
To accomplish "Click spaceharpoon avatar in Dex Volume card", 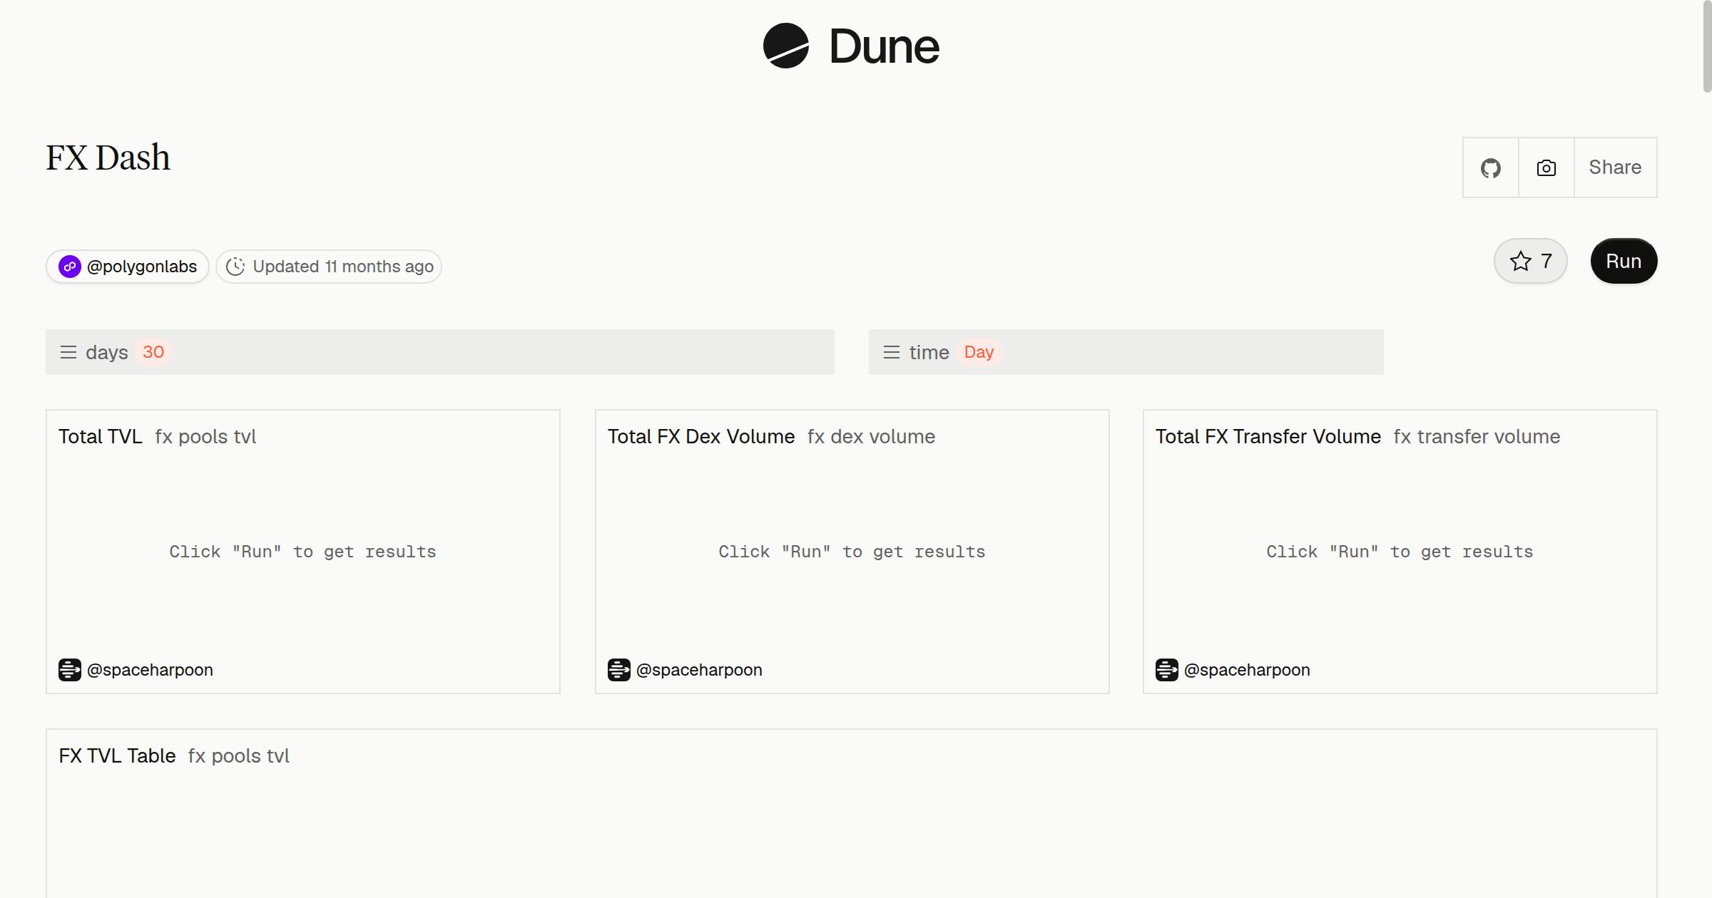I will 619,670.
